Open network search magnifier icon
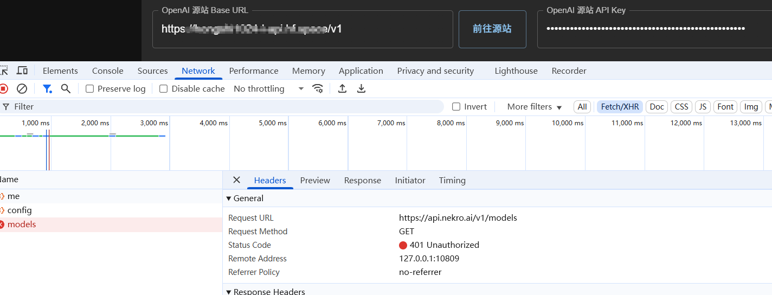 click(x=66, y=88)
